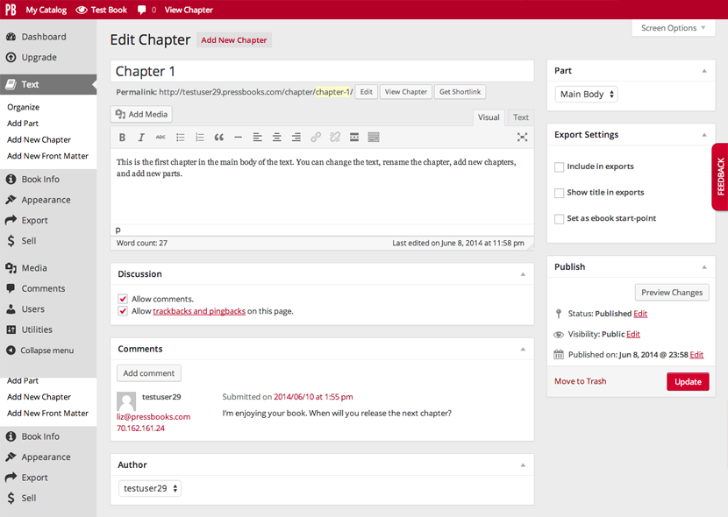
Task: Remove link with the unlink icon
Action: tap(335, 138)
